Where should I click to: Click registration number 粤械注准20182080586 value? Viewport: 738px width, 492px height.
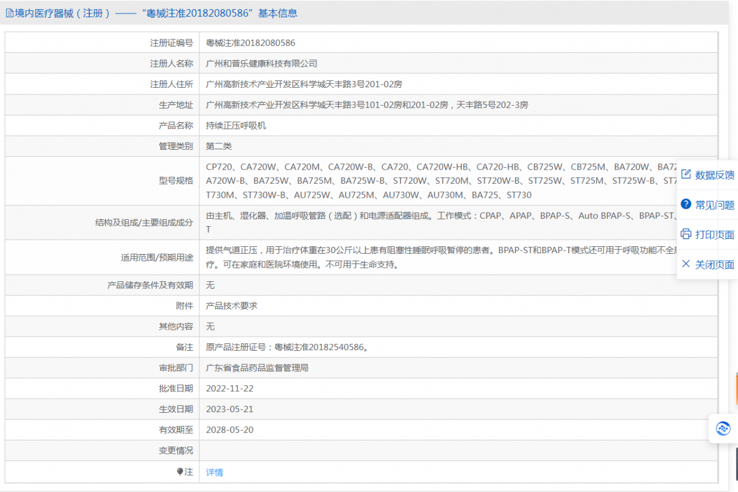[x=250, y=43]
